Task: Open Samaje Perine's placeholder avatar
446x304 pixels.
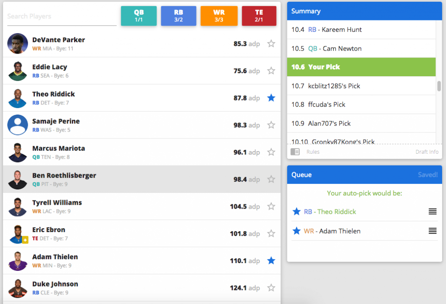Action: pos(17,125)
